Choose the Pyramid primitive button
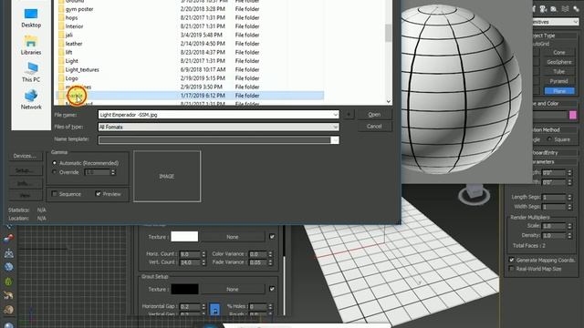Viewport: 584px width, 328px height. pos(559,81)
